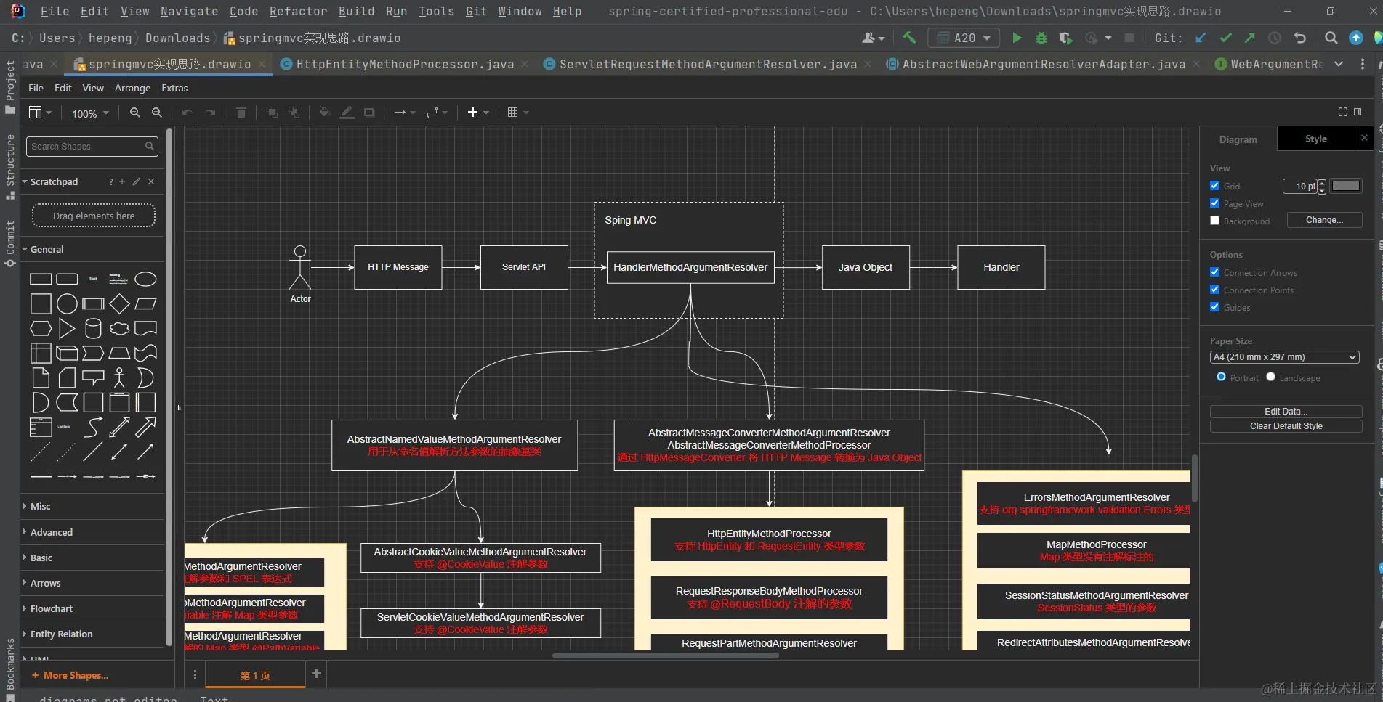Click the Git Push arrow icon

click(x=1249, y=38)
